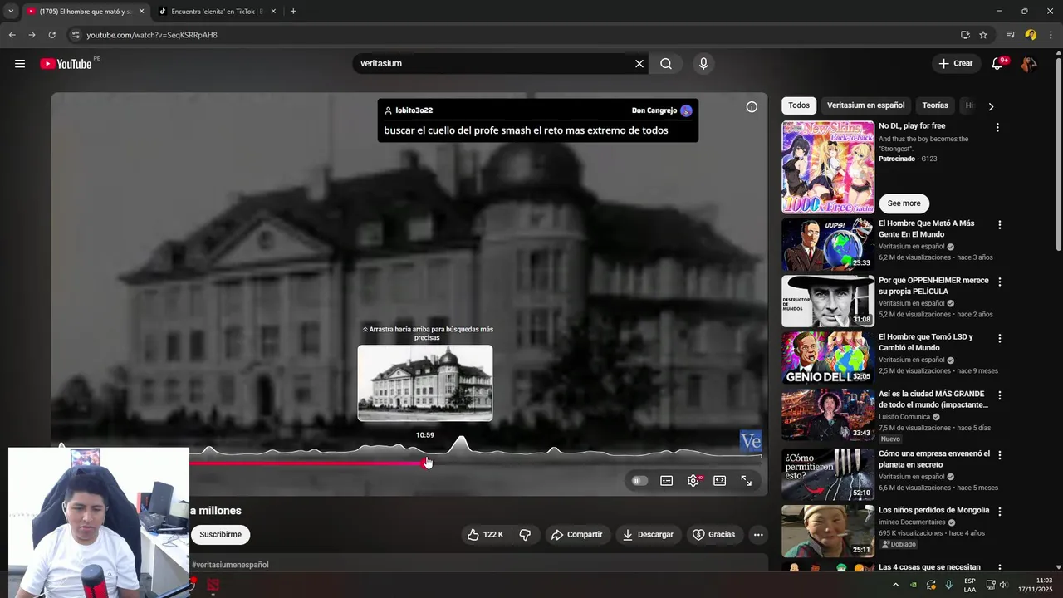Click the Descargar button

coord(648,535)
